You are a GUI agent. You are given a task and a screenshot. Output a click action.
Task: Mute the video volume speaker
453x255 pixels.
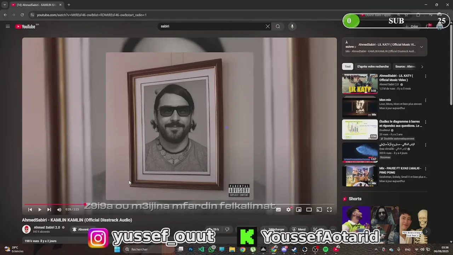(59, 210)
